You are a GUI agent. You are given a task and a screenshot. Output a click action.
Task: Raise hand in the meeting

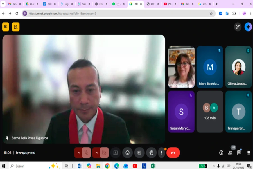[151, 153]
